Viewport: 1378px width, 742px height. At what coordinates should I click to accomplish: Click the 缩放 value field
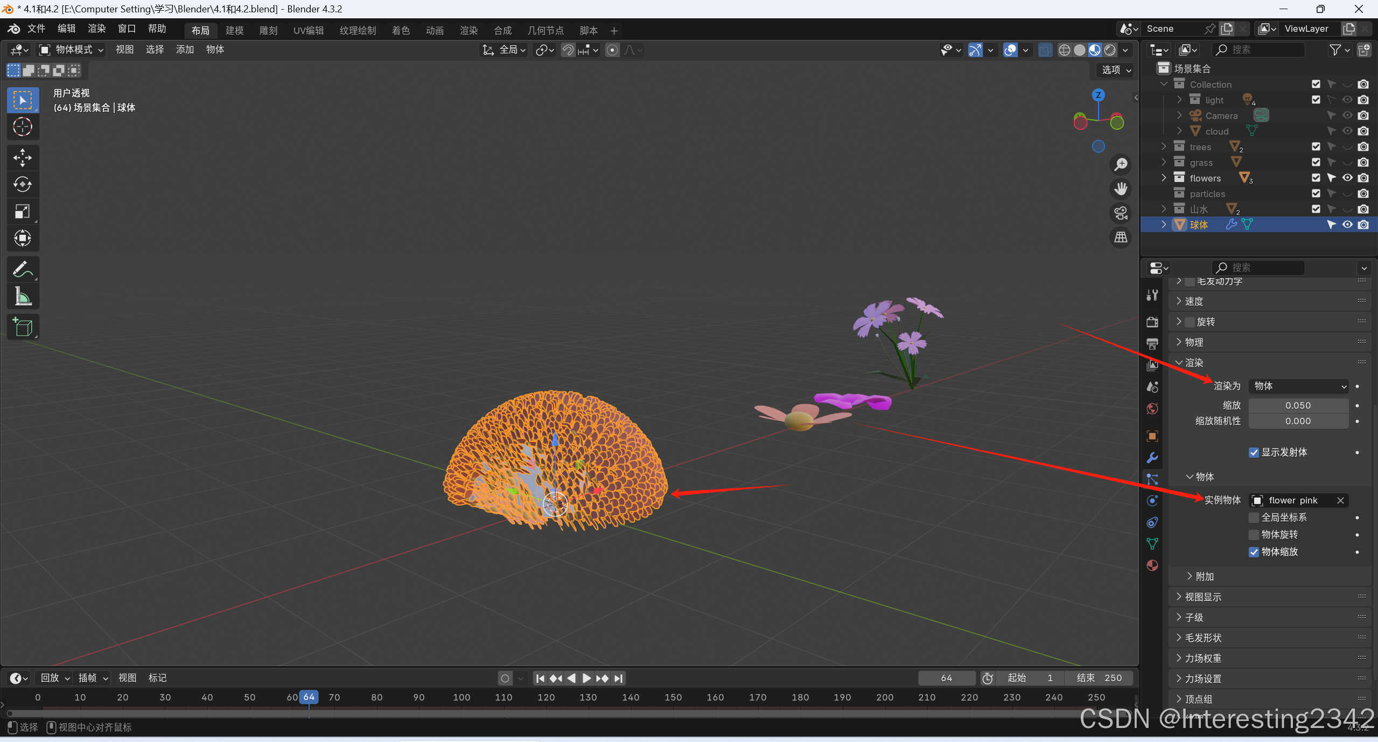click(x=1298, y=405)
